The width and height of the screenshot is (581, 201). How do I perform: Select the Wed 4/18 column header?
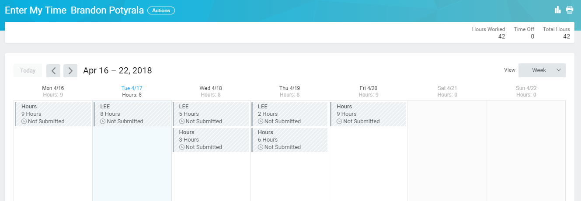211,88
